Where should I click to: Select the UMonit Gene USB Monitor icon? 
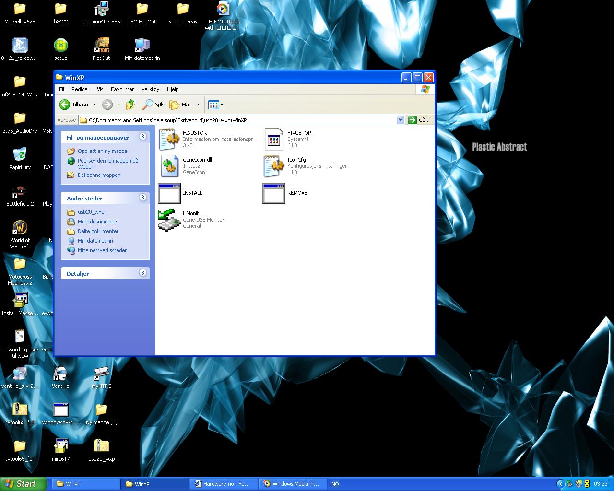[x=169, y=220]
